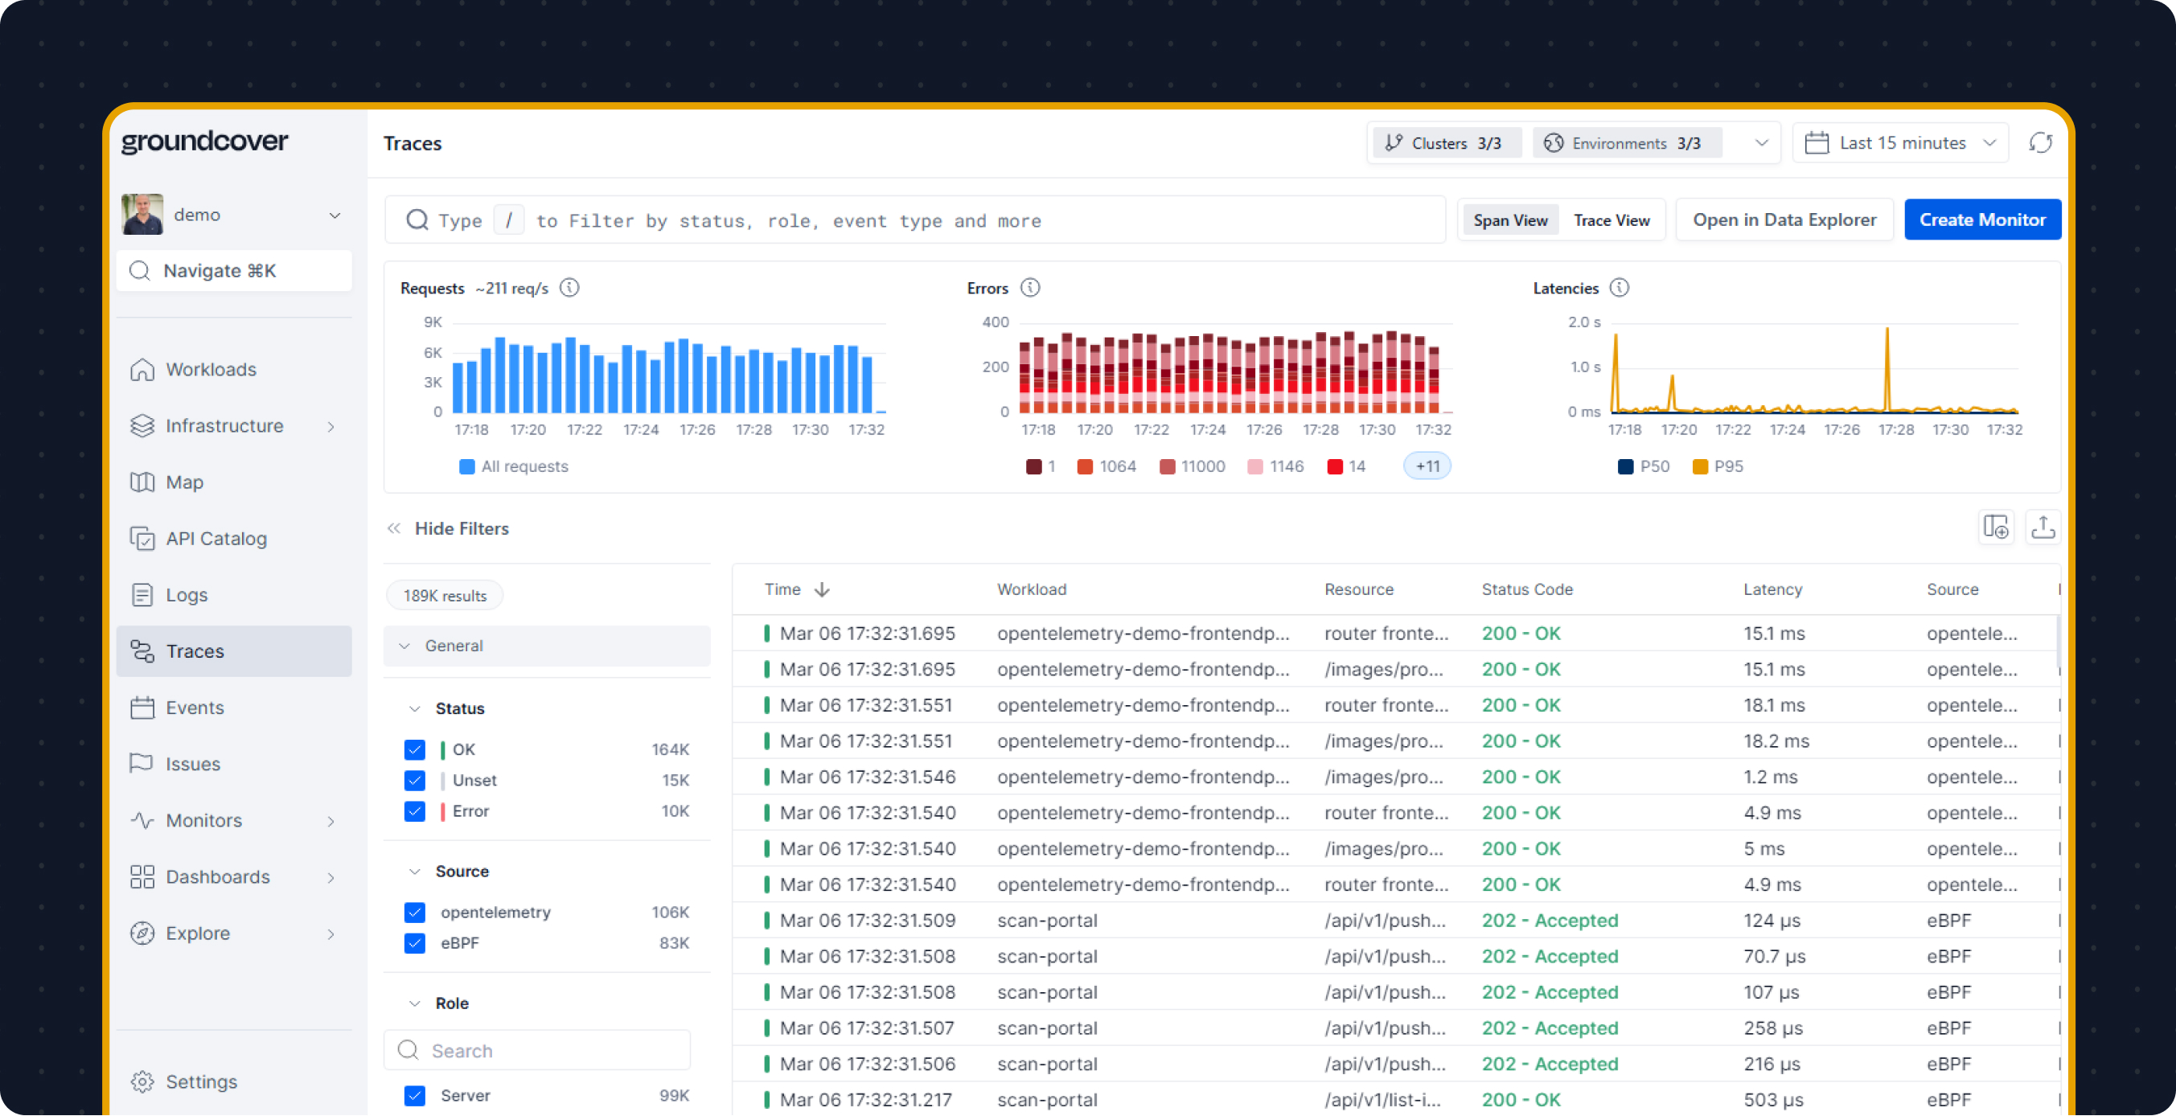Open the column settings icon above the table
Viewport: 2176px width, 1116px height.
click(1995, 528)
